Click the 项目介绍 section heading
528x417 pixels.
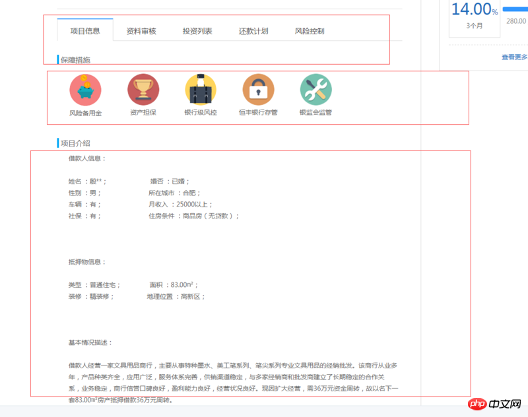click(75, 143)
